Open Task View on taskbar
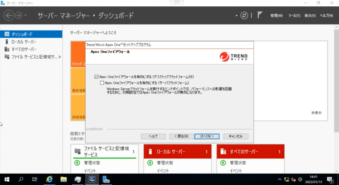The width and height of the screenshot is (339, 185). click(x=35, y=180)
